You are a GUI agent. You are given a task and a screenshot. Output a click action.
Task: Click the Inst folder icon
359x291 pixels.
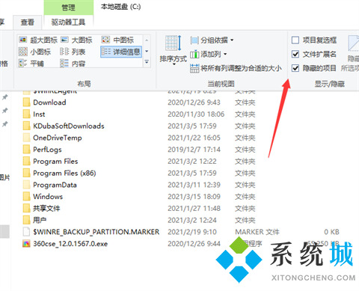coord(26,114)
